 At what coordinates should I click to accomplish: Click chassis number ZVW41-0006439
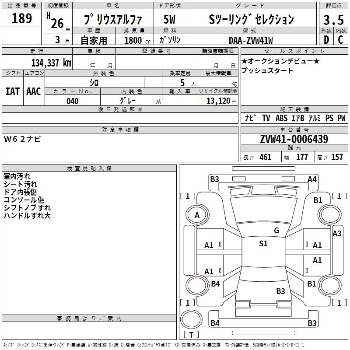pos(294,139)
